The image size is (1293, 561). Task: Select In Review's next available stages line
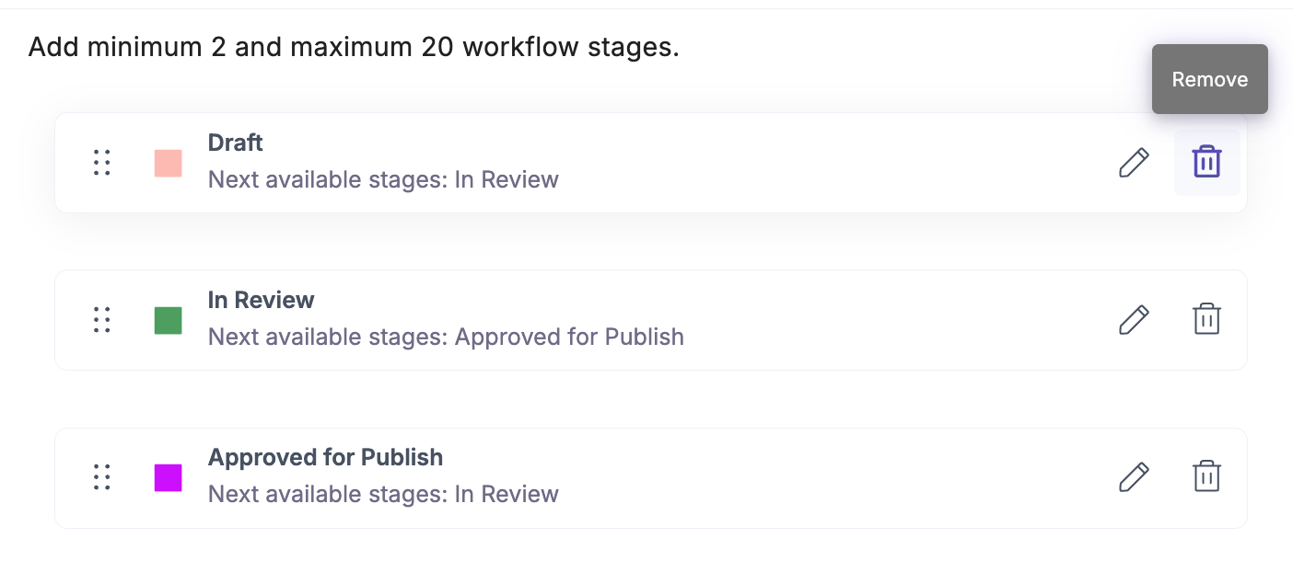446,337
